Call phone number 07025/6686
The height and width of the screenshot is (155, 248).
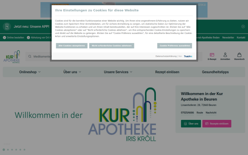pos(187,112)
